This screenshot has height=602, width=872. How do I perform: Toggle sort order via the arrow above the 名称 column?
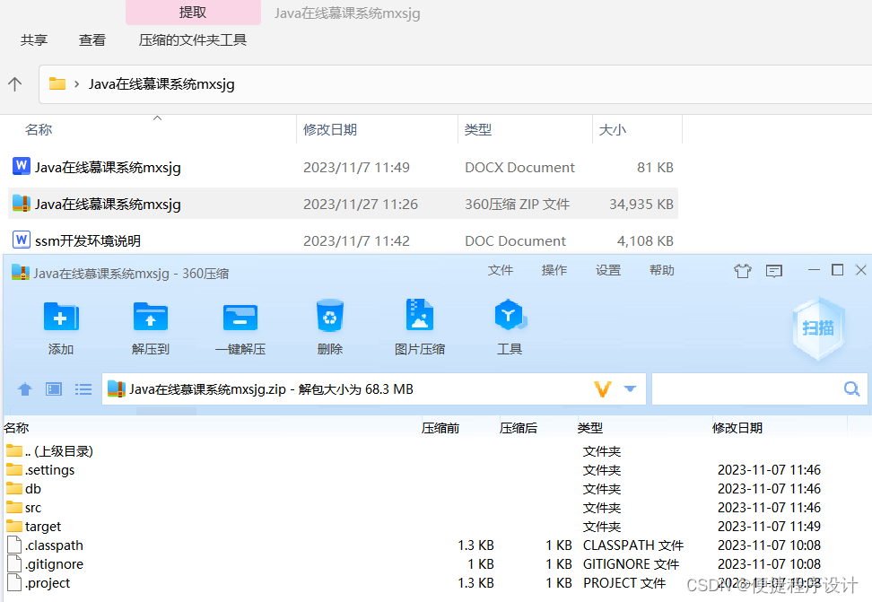coord(157,118)
